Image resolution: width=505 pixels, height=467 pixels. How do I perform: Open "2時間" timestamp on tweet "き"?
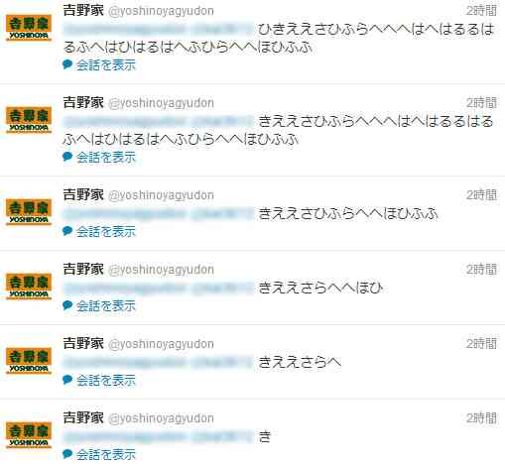481,418
